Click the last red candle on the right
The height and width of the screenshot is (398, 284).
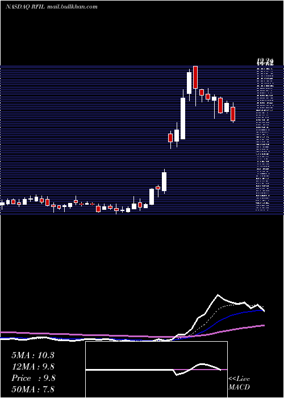tap(233, 114)
